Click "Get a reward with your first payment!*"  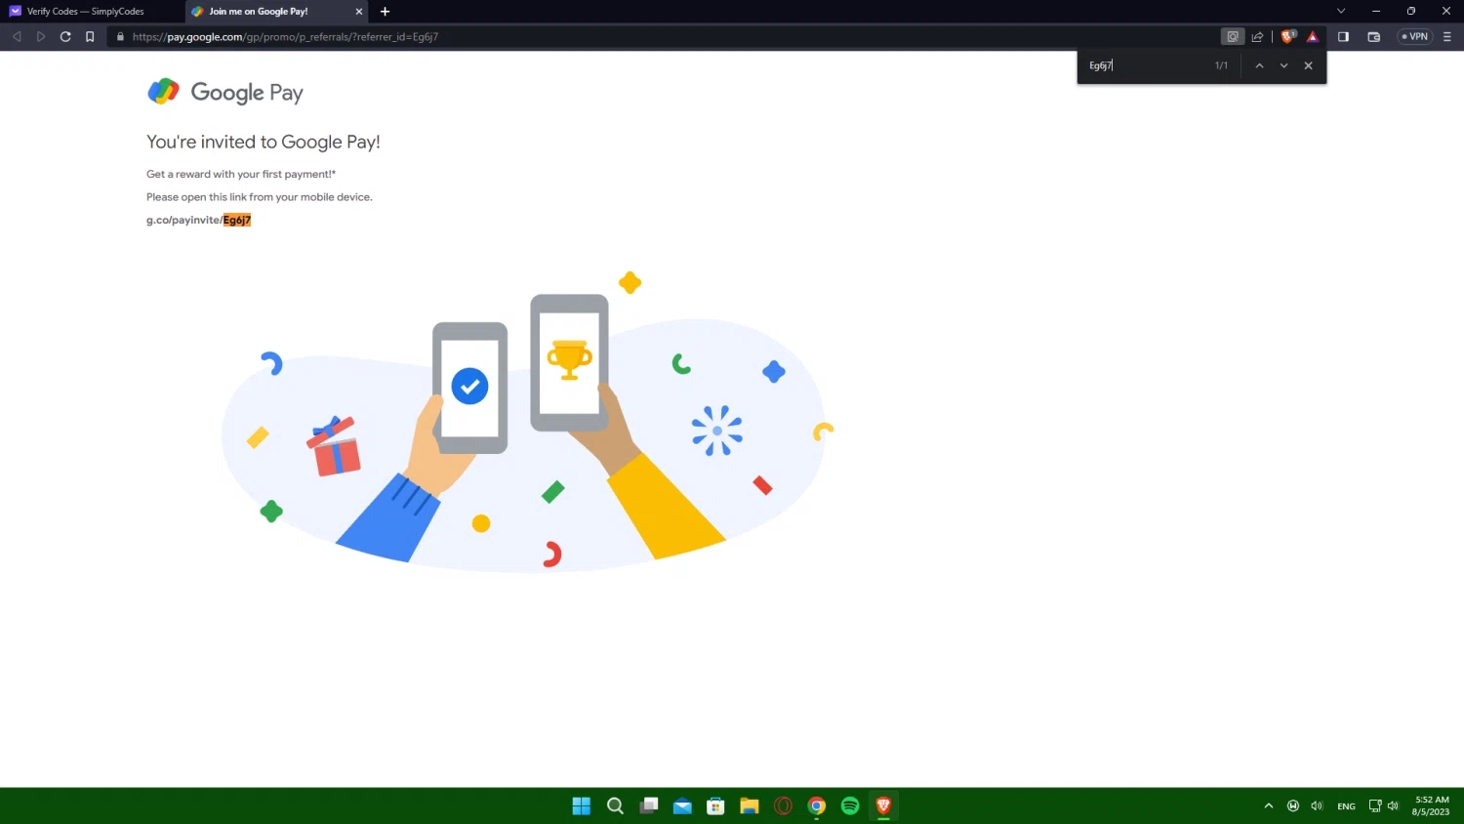tap(241, 174)
